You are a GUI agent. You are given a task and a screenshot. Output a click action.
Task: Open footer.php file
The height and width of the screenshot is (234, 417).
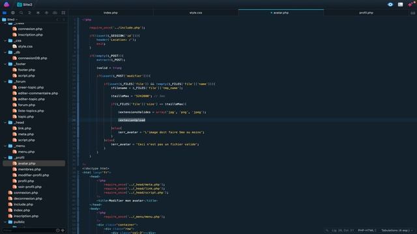23,70
